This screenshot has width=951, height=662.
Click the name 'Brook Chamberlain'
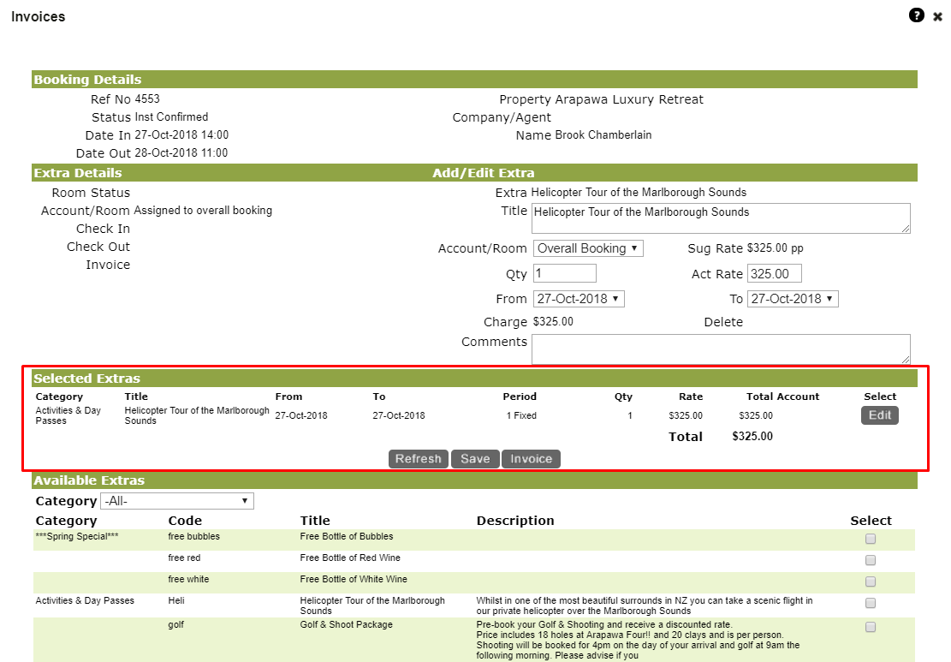pyautogui.click(x=603, y=134)
